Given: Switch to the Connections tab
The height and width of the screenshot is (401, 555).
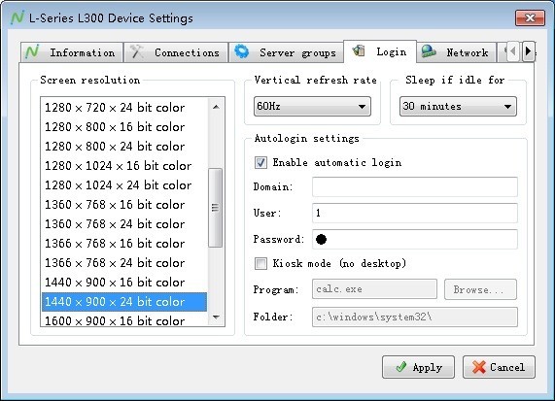Looking at the screenshot, I should coord(176,52).
